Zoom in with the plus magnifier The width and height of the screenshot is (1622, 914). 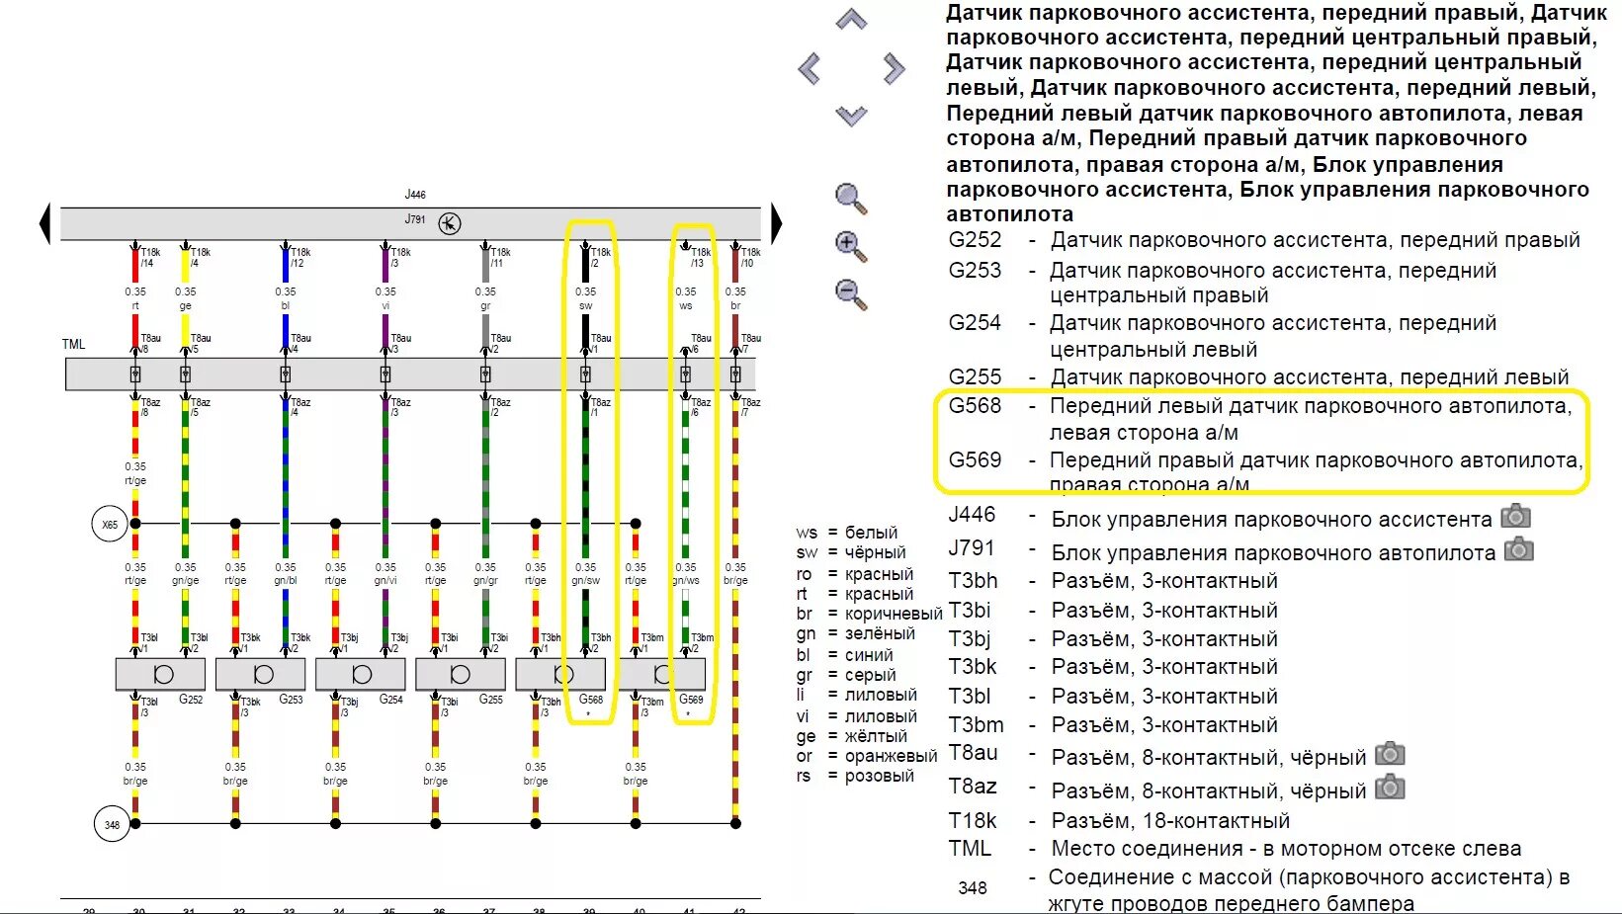coord(851,247)
